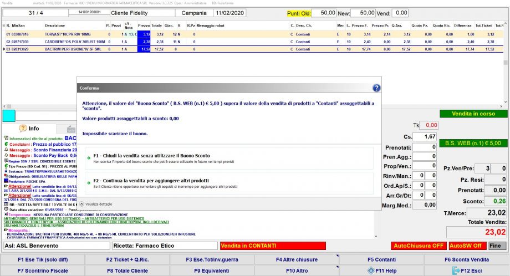The width and height of the screenshot is (510, 276).
Task: Click the blue help icon in Conferma dialog
Action: point(376,88)
